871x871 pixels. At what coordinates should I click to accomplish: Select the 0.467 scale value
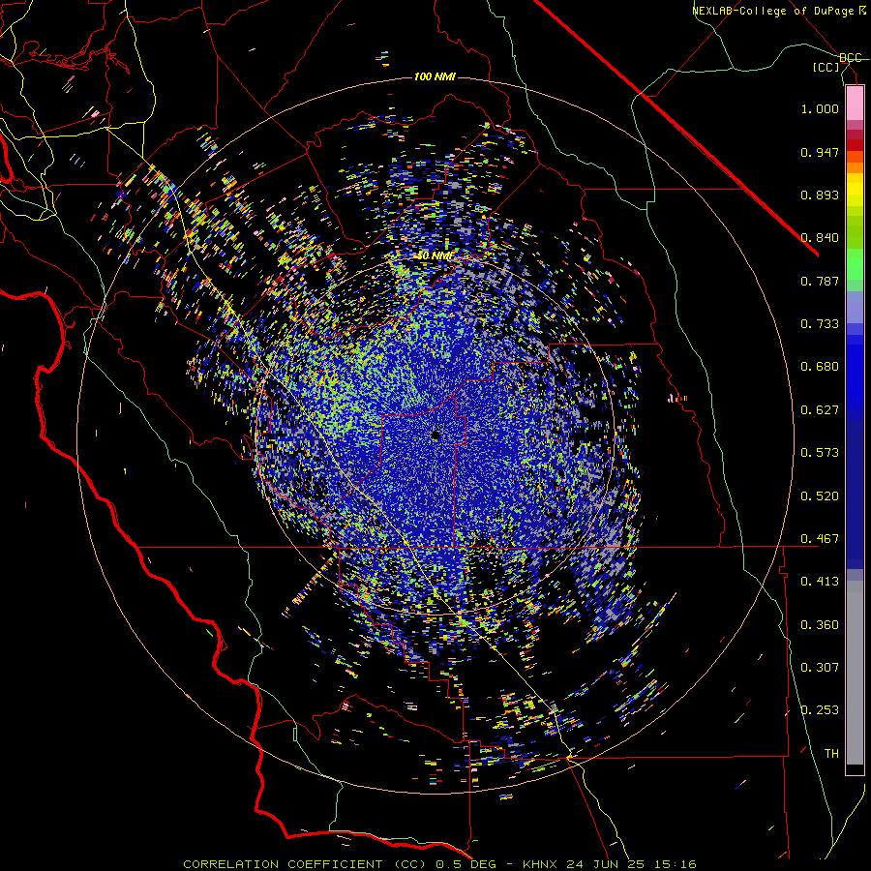click(x=820, y=539)
